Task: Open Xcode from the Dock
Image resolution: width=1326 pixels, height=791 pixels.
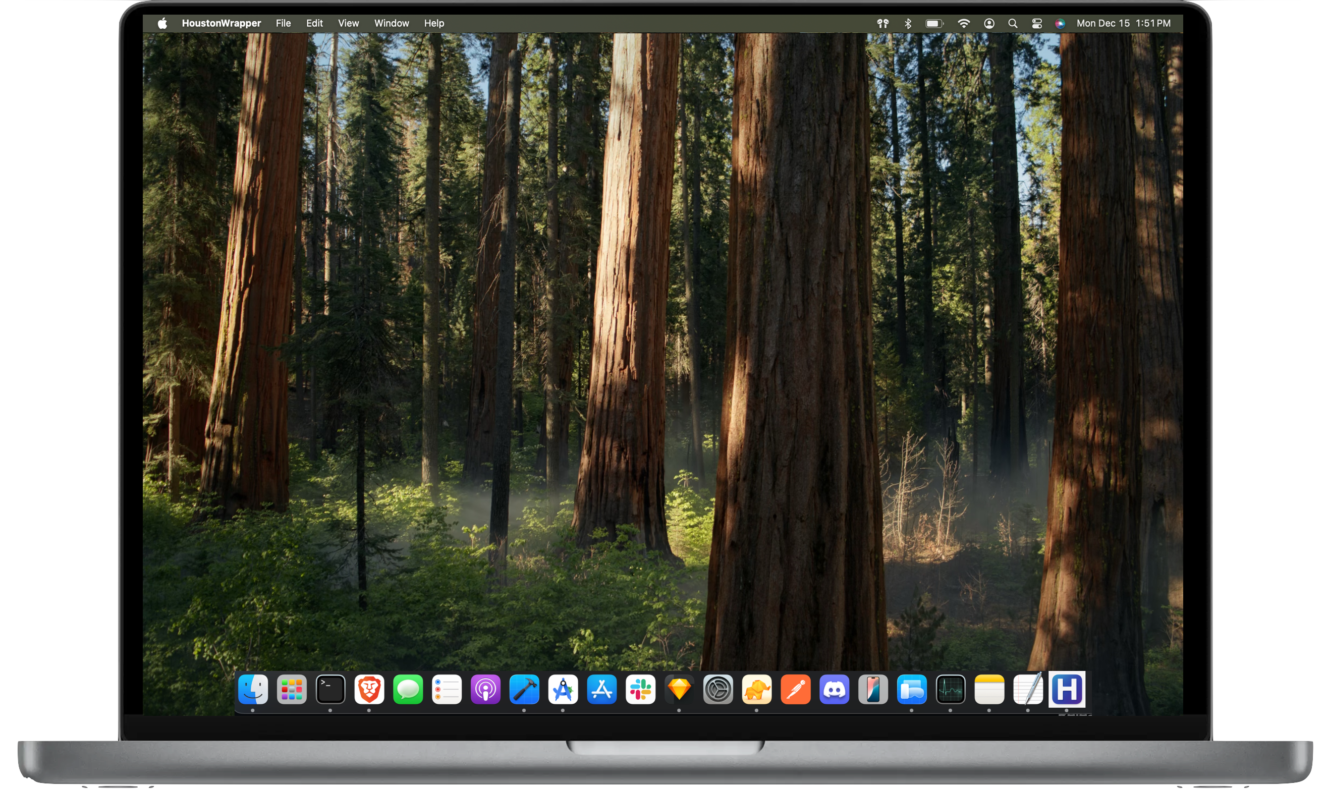Action: (525, 690)
